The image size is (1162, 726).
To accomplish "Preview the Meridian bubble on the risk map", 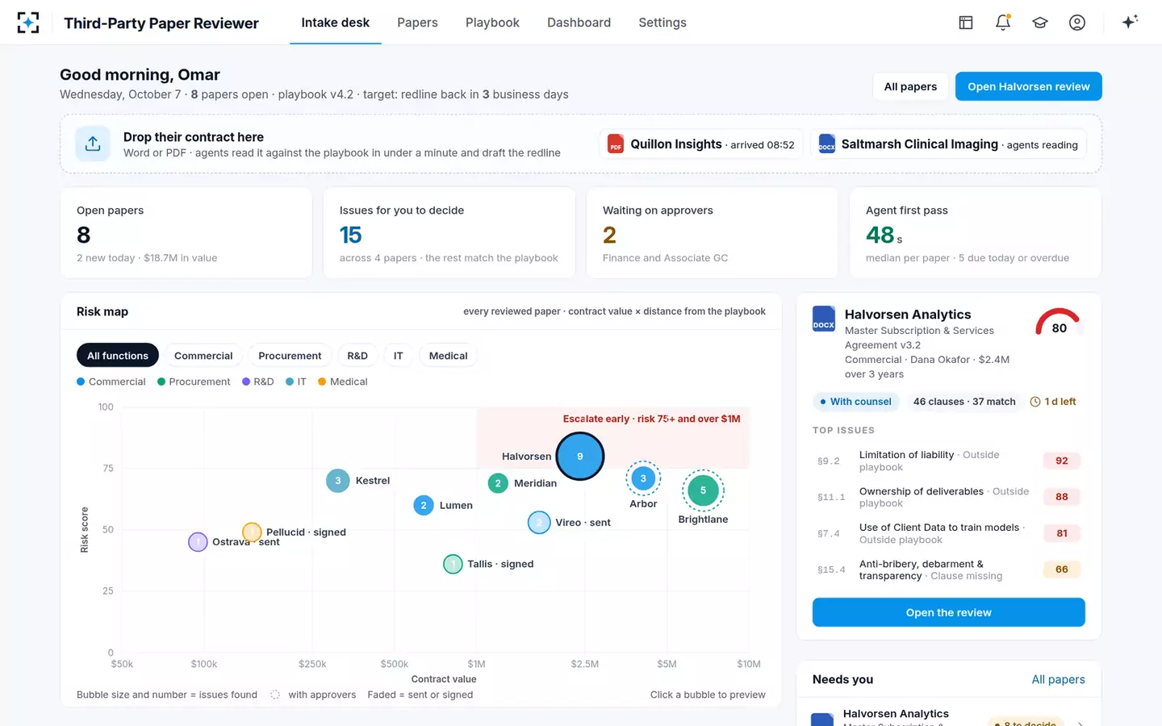I will [x=498, y=483].
